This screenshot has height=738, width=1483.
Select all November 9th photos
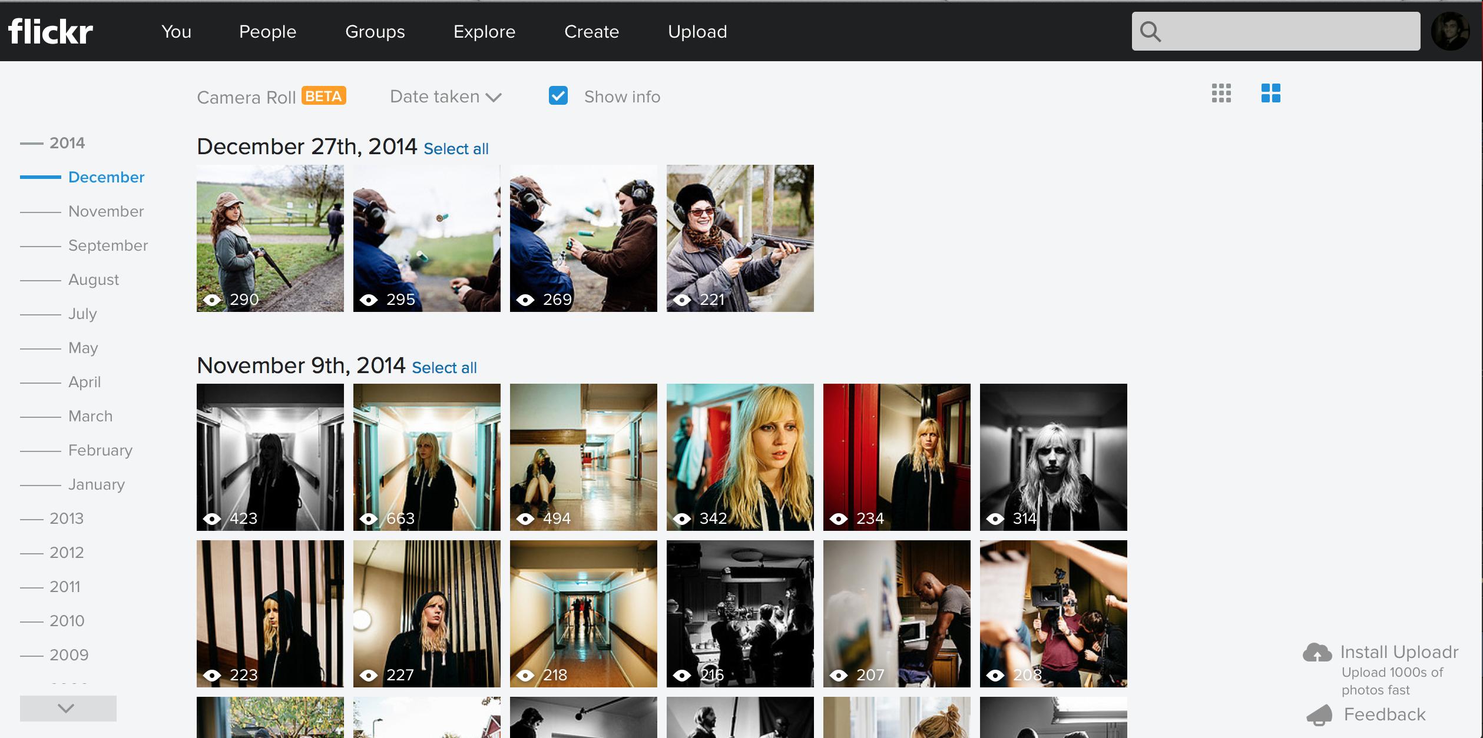(444, 368)
